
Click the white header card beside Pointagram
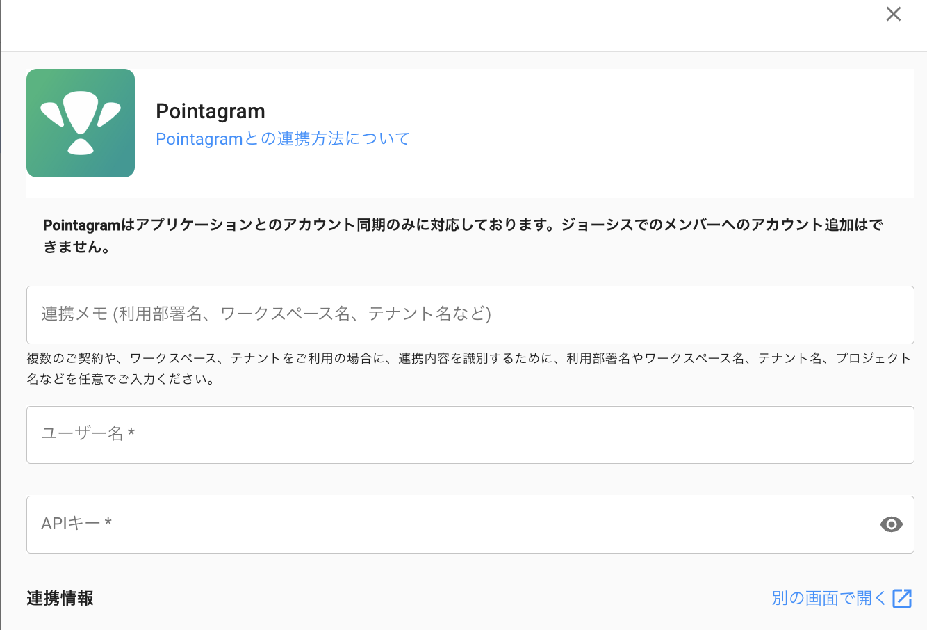[660, 132]
